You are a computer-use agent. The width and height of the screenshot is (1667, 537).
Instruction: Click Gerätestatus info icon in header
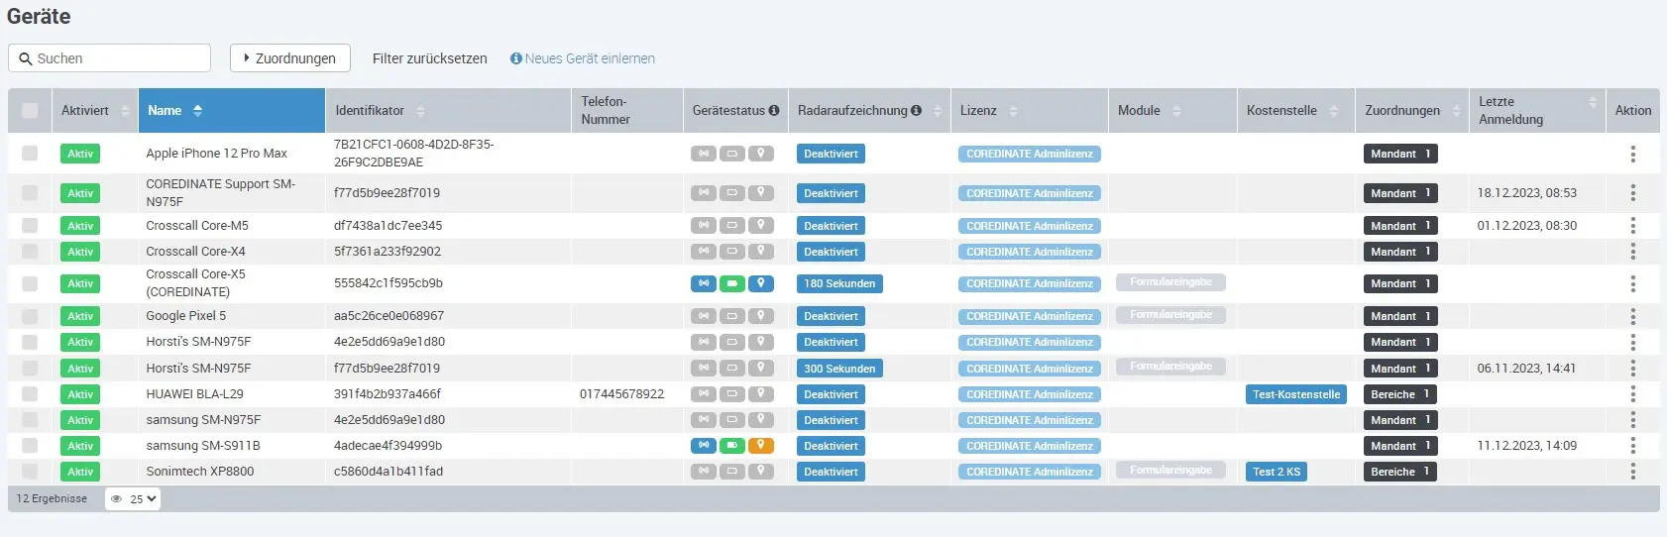(774, 111)
